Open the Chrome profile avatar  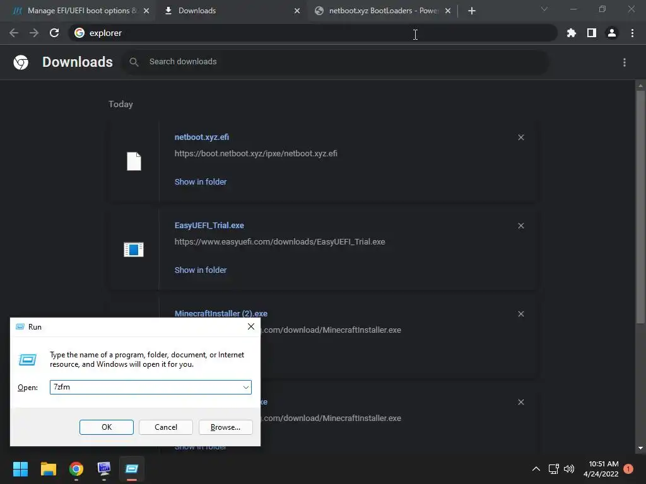click(x=612, y=33)
